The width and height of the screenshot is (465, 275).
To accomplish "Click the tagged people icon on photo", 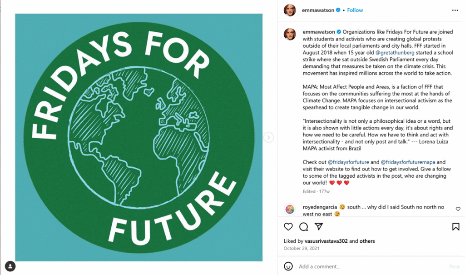I will coord(10,266).
